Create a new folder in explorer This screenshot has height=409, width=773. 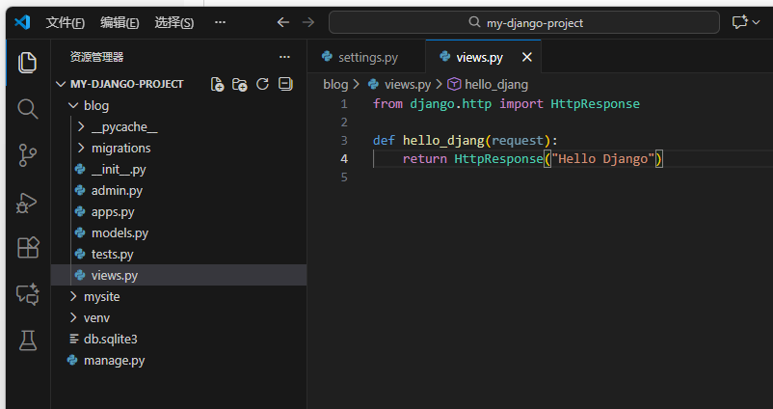(240, 84)
